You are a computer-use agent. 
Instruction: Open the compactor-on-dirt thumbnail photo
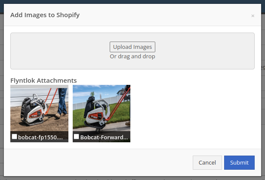(x=39, y=108)
